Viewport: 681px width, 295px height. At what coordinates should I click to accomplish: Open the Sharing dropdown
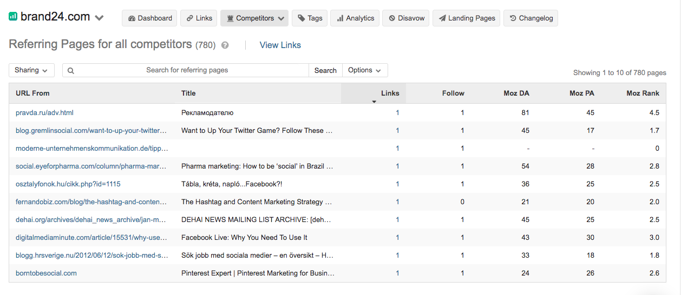pos(31,70)
